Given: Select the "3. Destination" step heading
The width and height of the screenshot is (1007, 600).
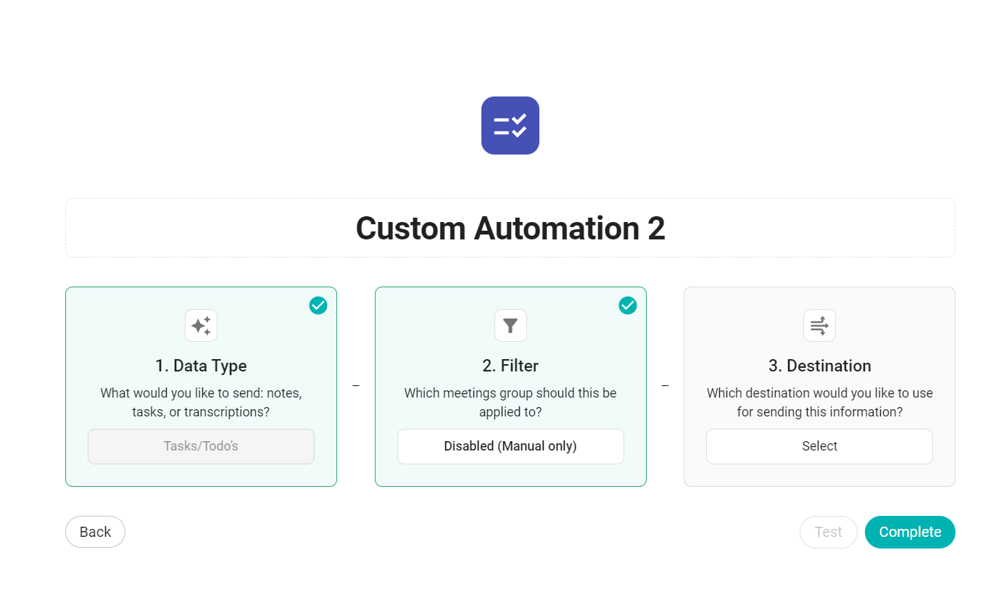Looking at the screenshot, I should tap(819, 366).
